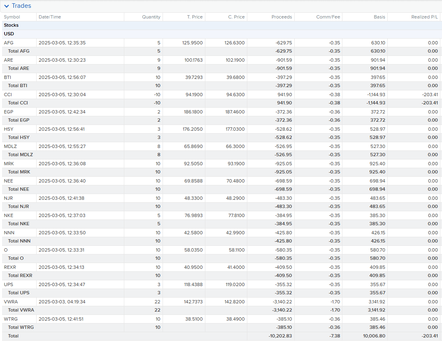Viewport: 442px width, 342px height.
Task: Click the Trades section title
Action: tap(21, 6)
